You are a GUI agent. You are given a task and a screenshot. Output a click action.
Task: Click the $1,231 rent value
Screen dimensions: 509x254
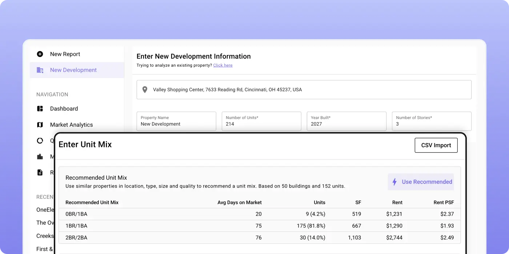coord(394,214)
